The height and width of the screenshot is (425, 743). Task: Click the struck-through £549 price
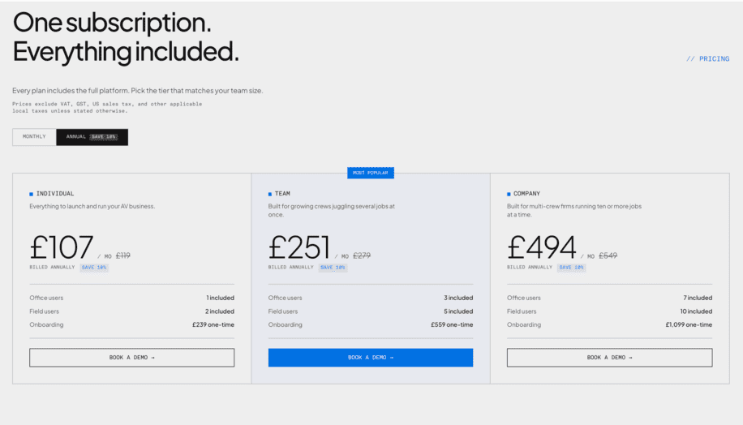click(608, 255)
